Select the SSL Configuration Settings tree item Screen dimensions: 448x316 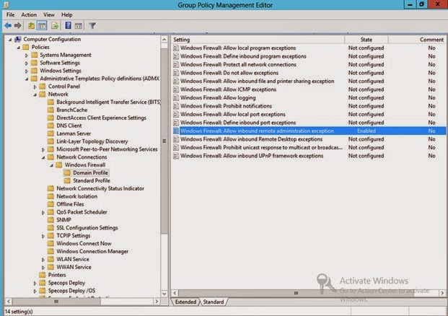[x=87, y=228]
